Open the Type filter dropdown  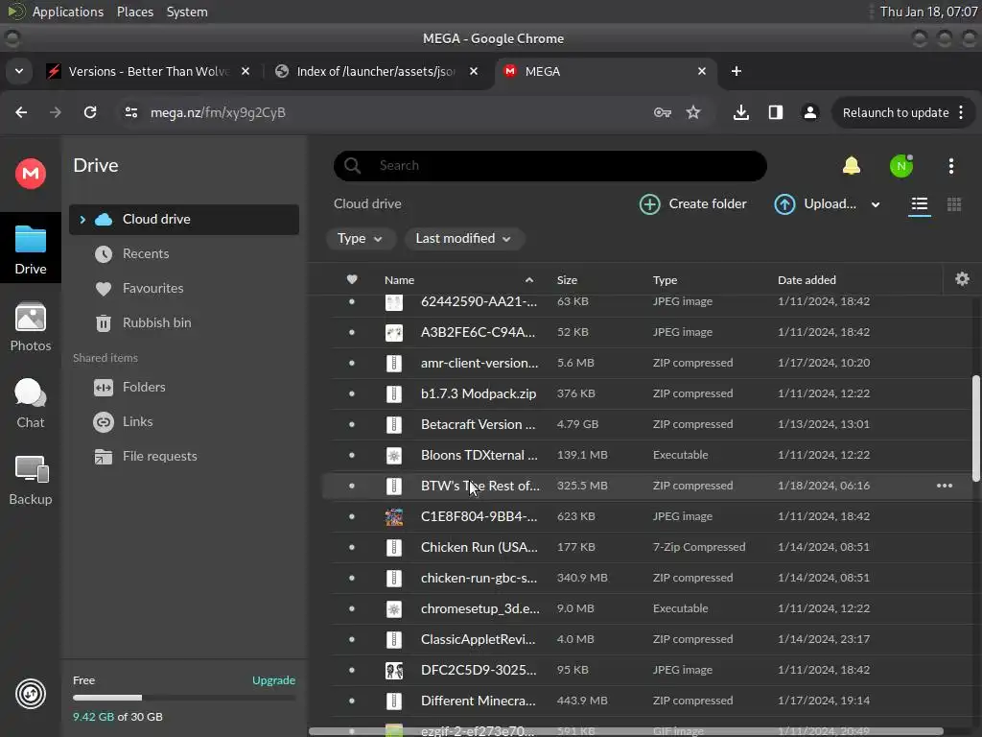click(x=361, y=239)
